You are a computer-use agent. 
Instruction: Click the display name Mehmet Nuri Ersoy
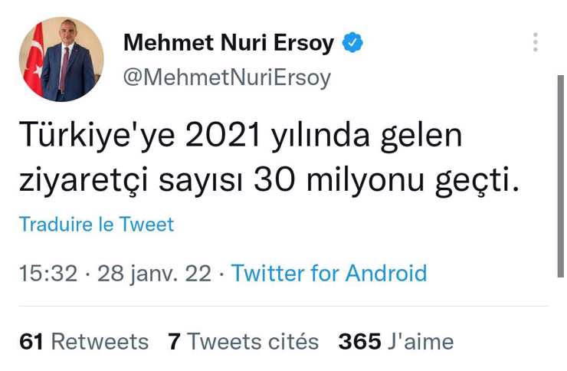pyautogui.click(x=228, y=44)
